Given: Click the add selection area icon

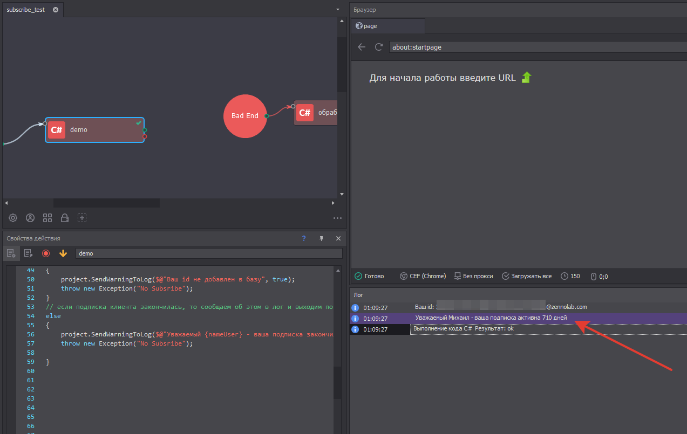Looking at the screenshot, I should coord(82,218).
